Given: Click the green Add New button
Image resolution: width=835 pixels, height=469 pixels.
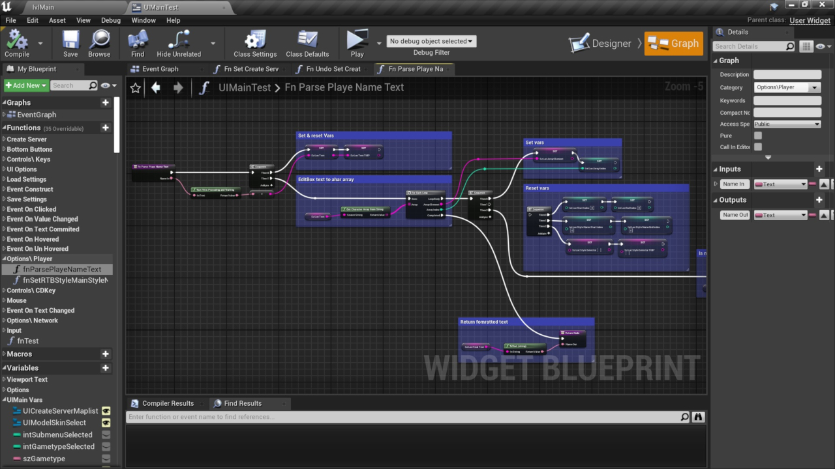Looking at the screenshot, I should point(26,85).
